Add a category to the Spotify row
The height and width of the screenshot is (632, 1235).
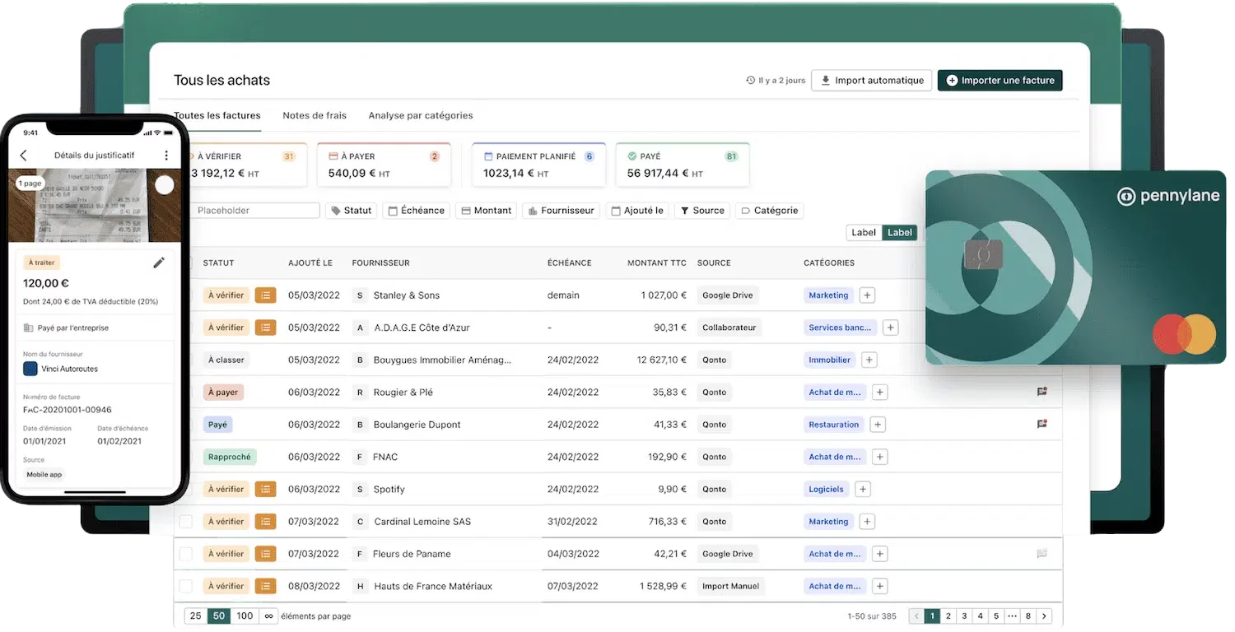(x=863, y=489)
